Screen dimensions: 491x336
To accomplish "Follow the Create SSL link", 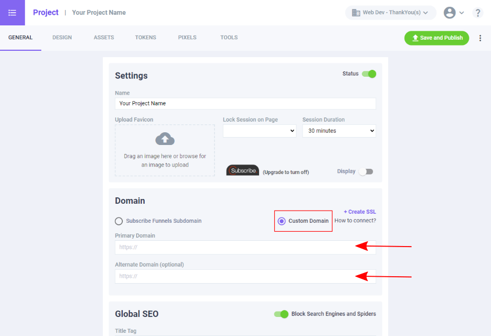I will click(x=360, y=212).
